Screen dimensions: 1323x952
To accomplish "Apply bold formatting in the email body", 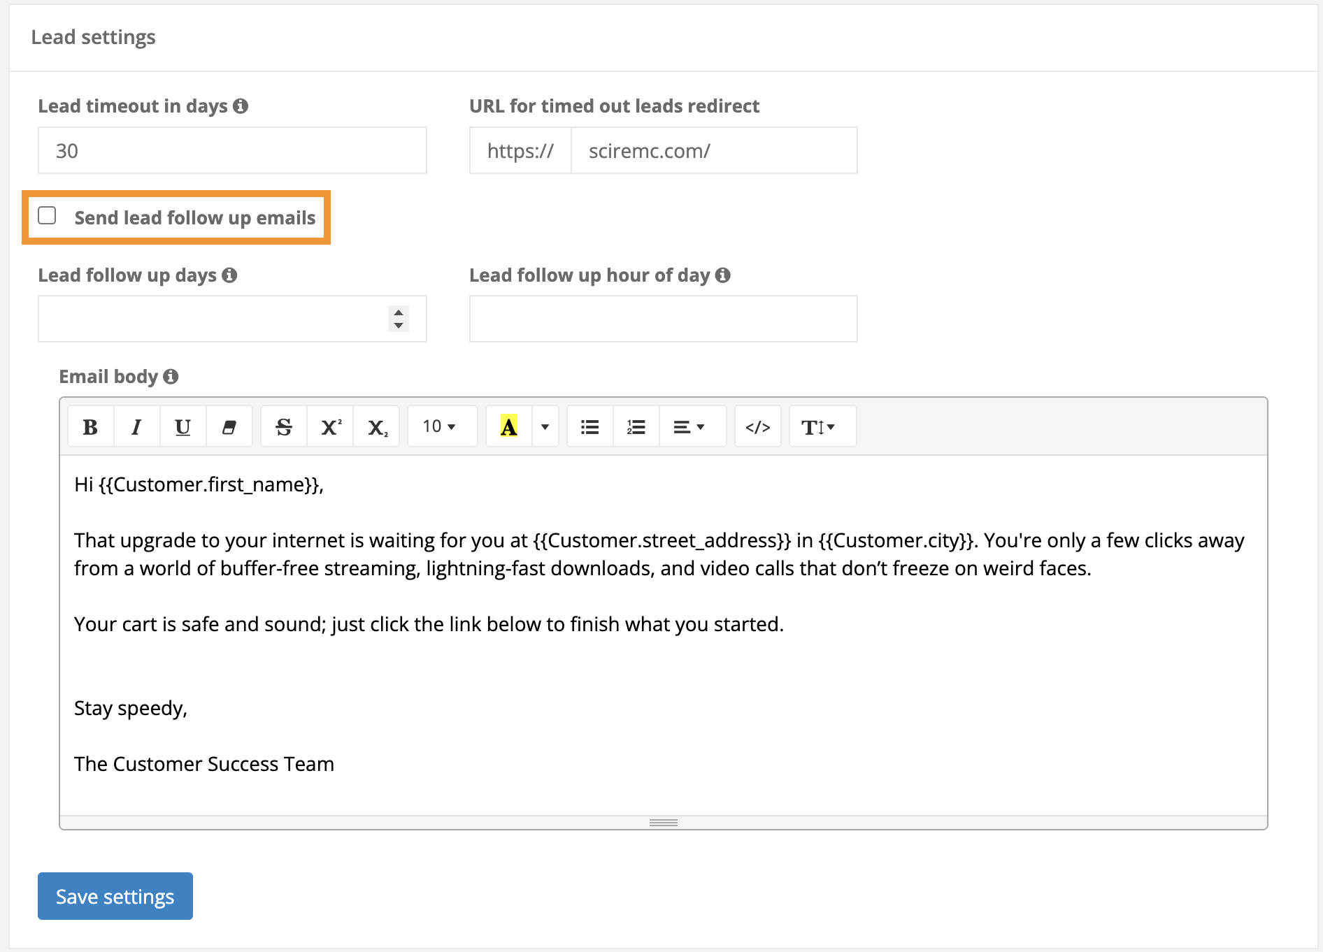I will click(x=90, y=426).
